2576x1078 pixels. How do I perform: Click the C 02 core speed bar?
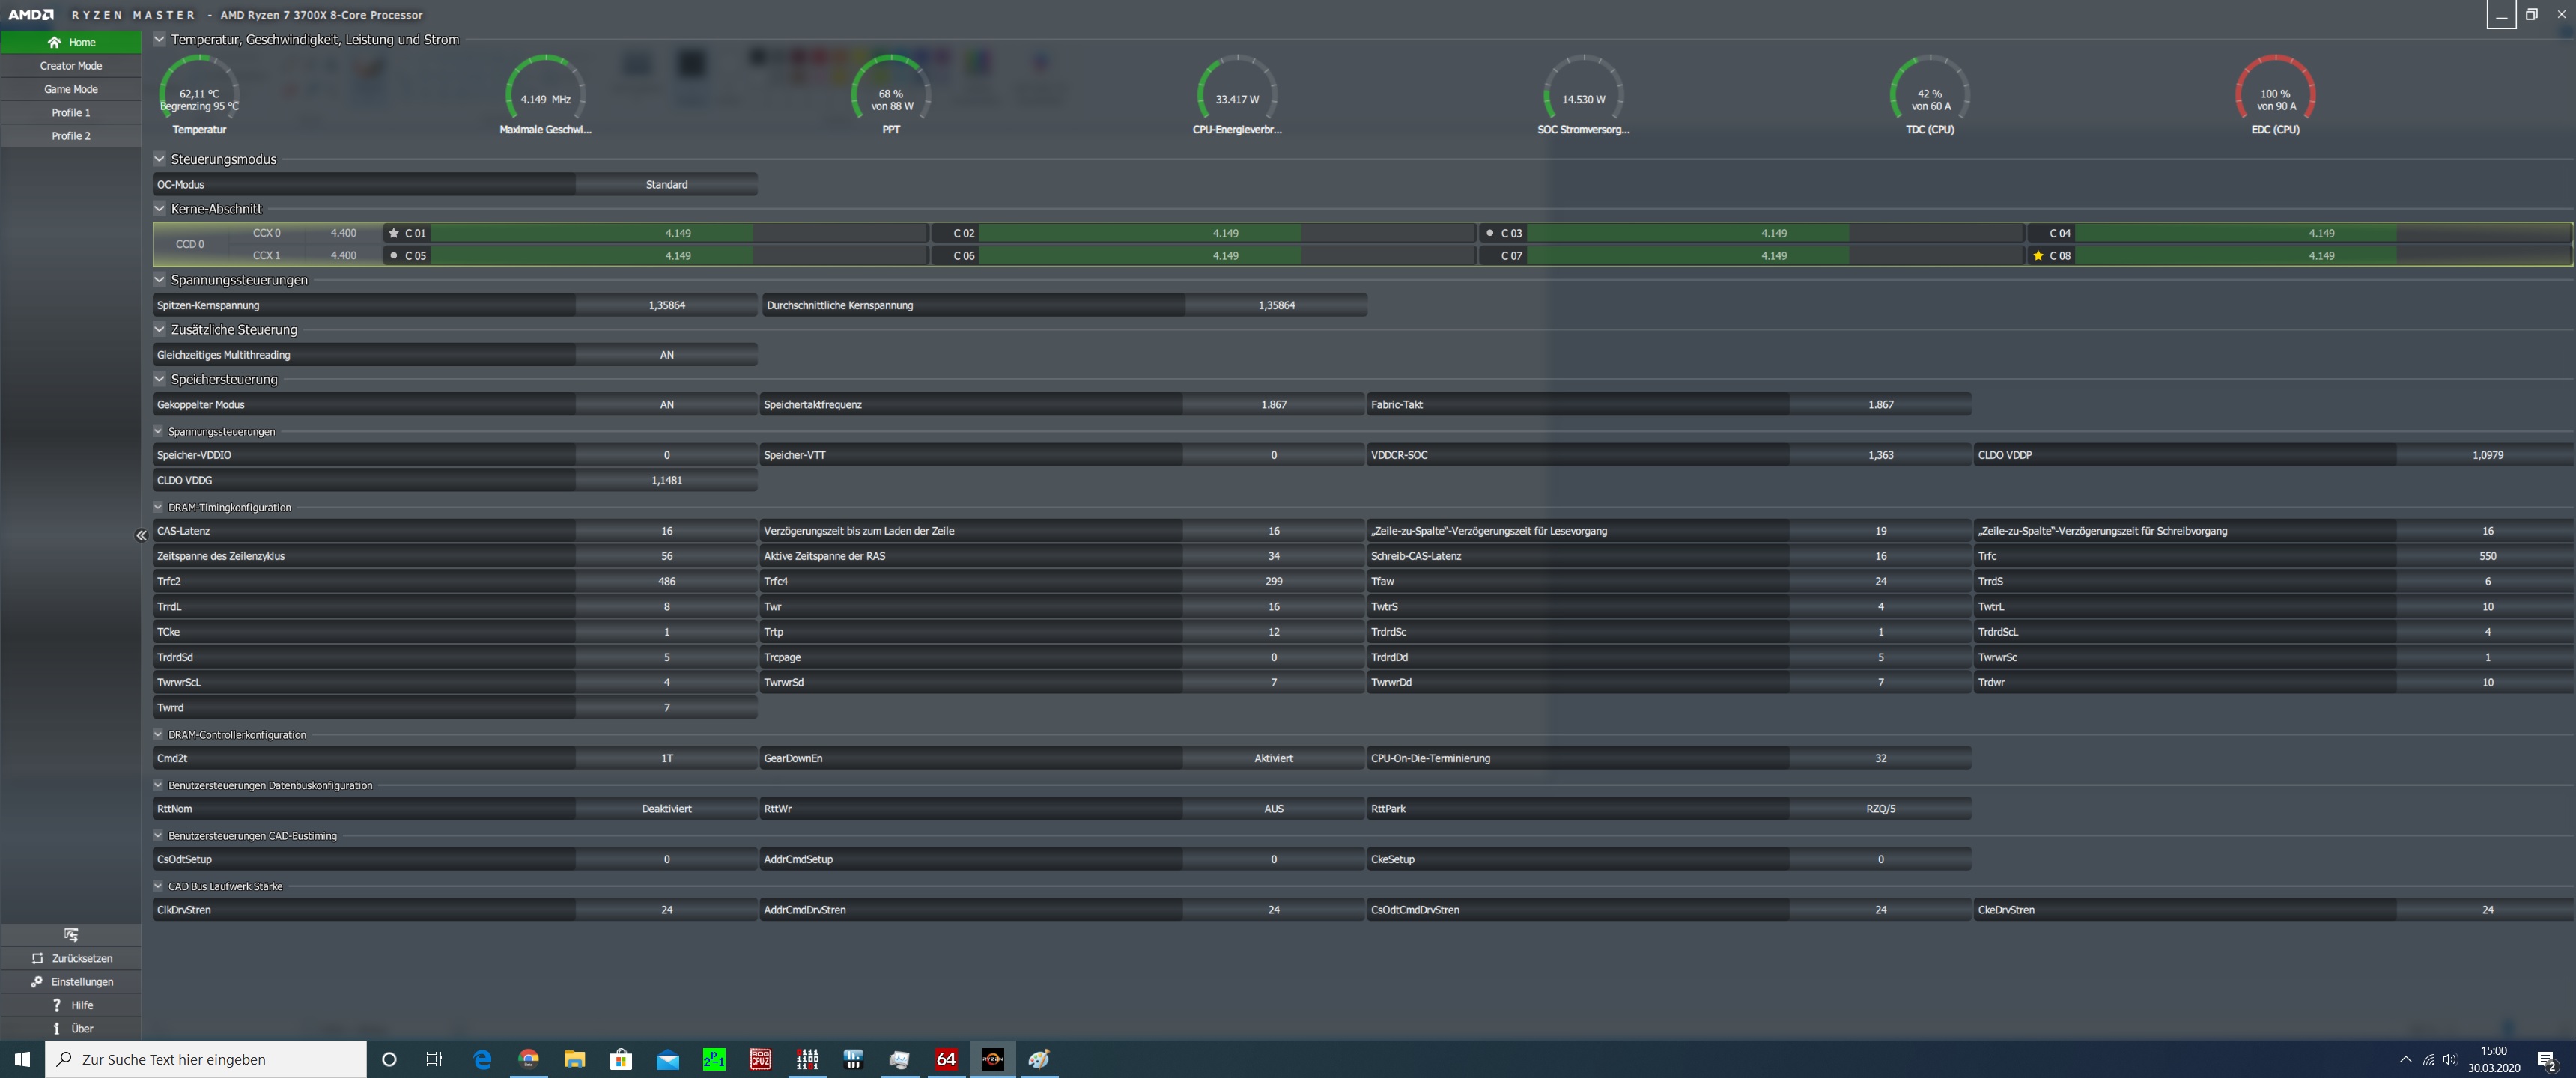1225,233
